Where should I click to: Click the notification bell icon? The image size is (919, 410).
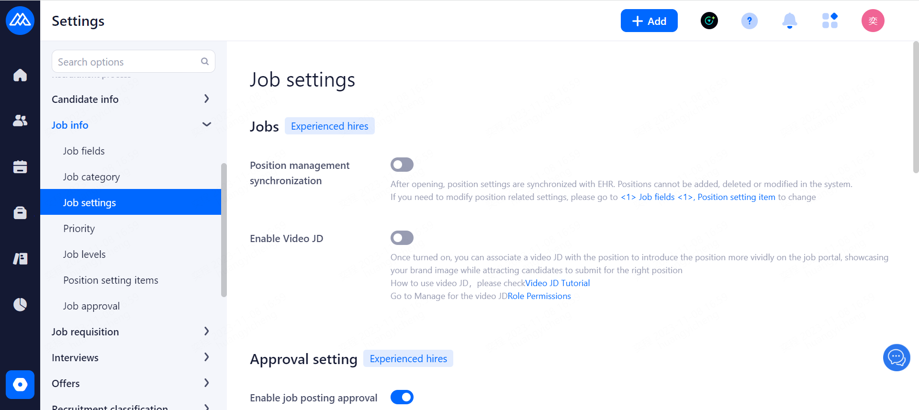(789, 21)
